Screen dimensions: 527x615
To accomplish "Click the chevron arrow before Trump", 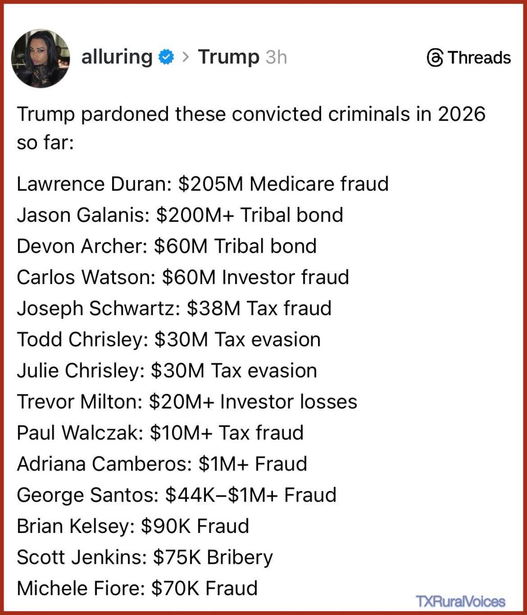I will (186, 57).
